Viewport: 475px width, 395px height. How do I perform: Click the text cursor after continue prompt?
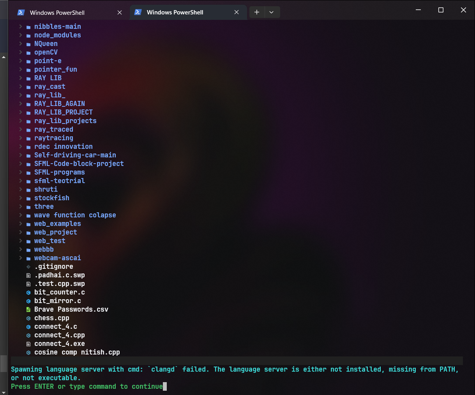[x=165, y=386]
